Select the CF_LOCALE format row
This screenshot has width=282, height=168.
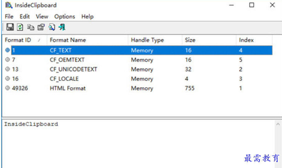(139, 79)
